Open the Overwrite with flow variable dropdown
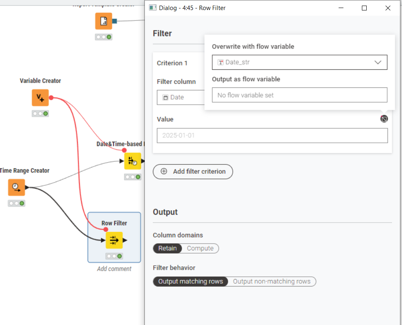Viewport: 402px width, 325px height. 299,62
